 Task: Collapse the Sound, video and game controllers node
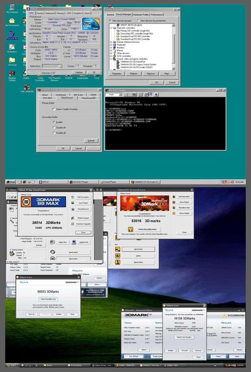111,59
